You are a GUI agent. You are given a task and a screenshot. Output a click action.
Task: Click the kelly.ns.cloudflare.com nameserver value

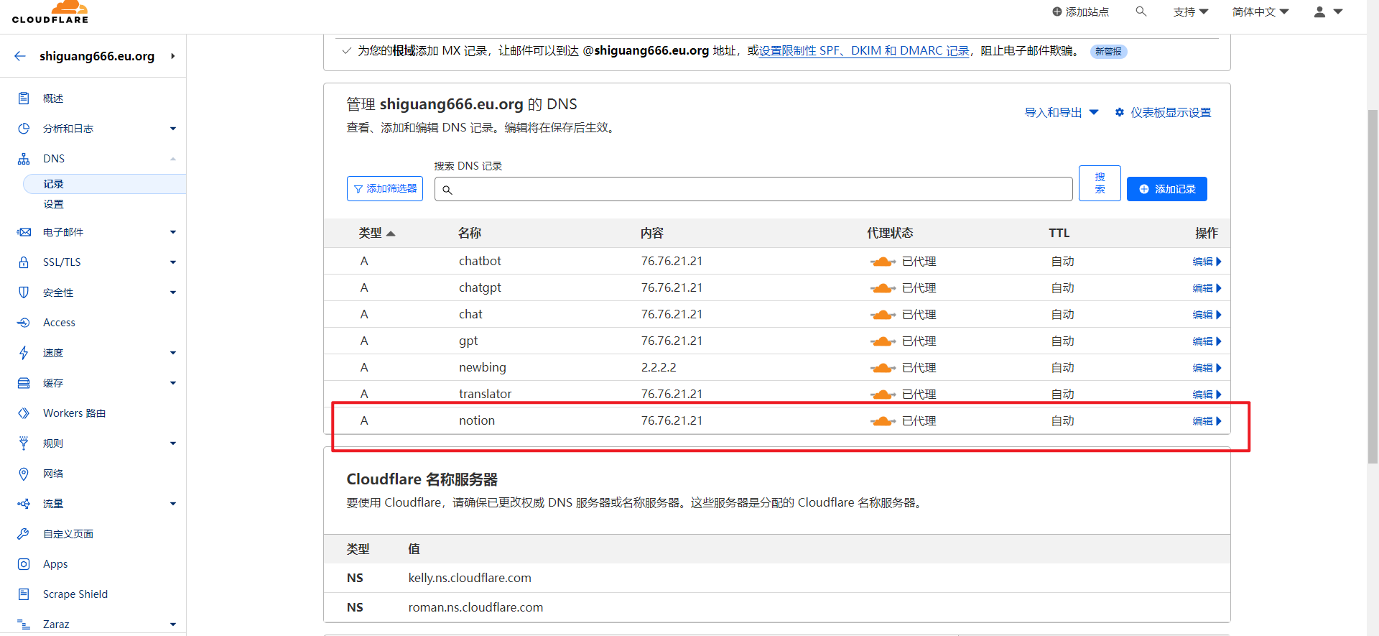pos(470,578)
